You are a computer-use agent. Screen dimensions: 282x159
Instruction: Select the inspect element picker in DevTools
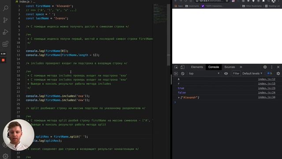[176, 67]
